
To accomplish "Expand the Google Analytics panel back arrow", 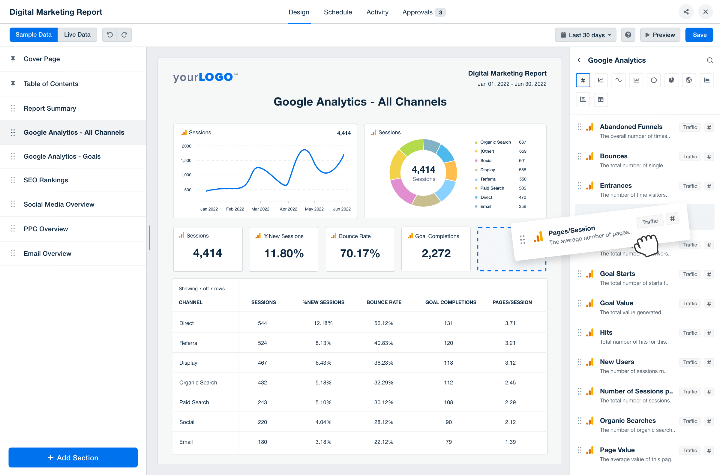I will point(580,60).
